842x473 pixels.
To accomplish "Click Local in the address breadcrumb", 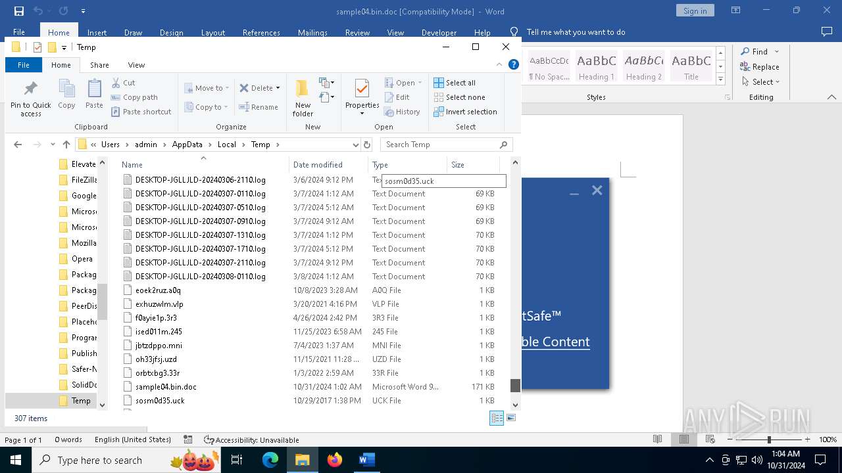I will [x=227, y=145].
